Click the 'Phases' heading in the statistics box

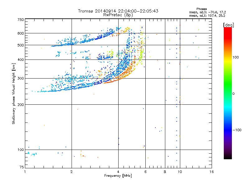[201, 9]
